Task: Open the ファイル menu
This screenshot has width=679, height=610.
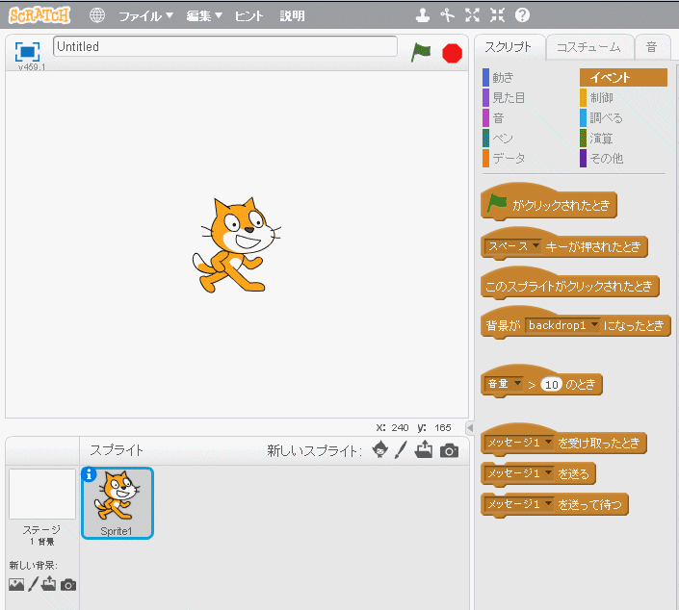Action: tap(145, 16)
